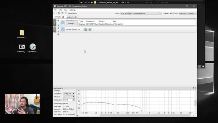Click the green plus below row 2

tap(58, 34)
